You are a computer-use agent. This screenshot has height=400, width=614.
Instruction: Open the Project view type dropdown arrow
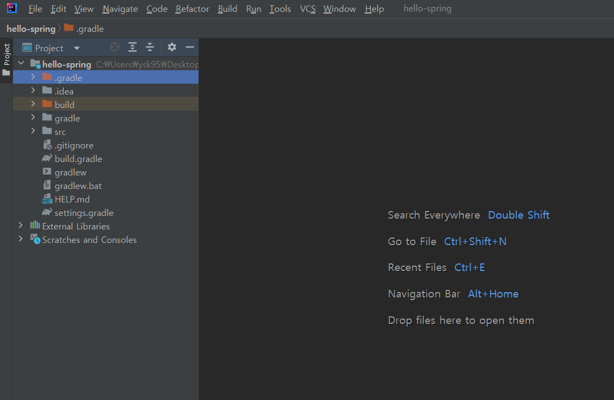coord(77,48)
